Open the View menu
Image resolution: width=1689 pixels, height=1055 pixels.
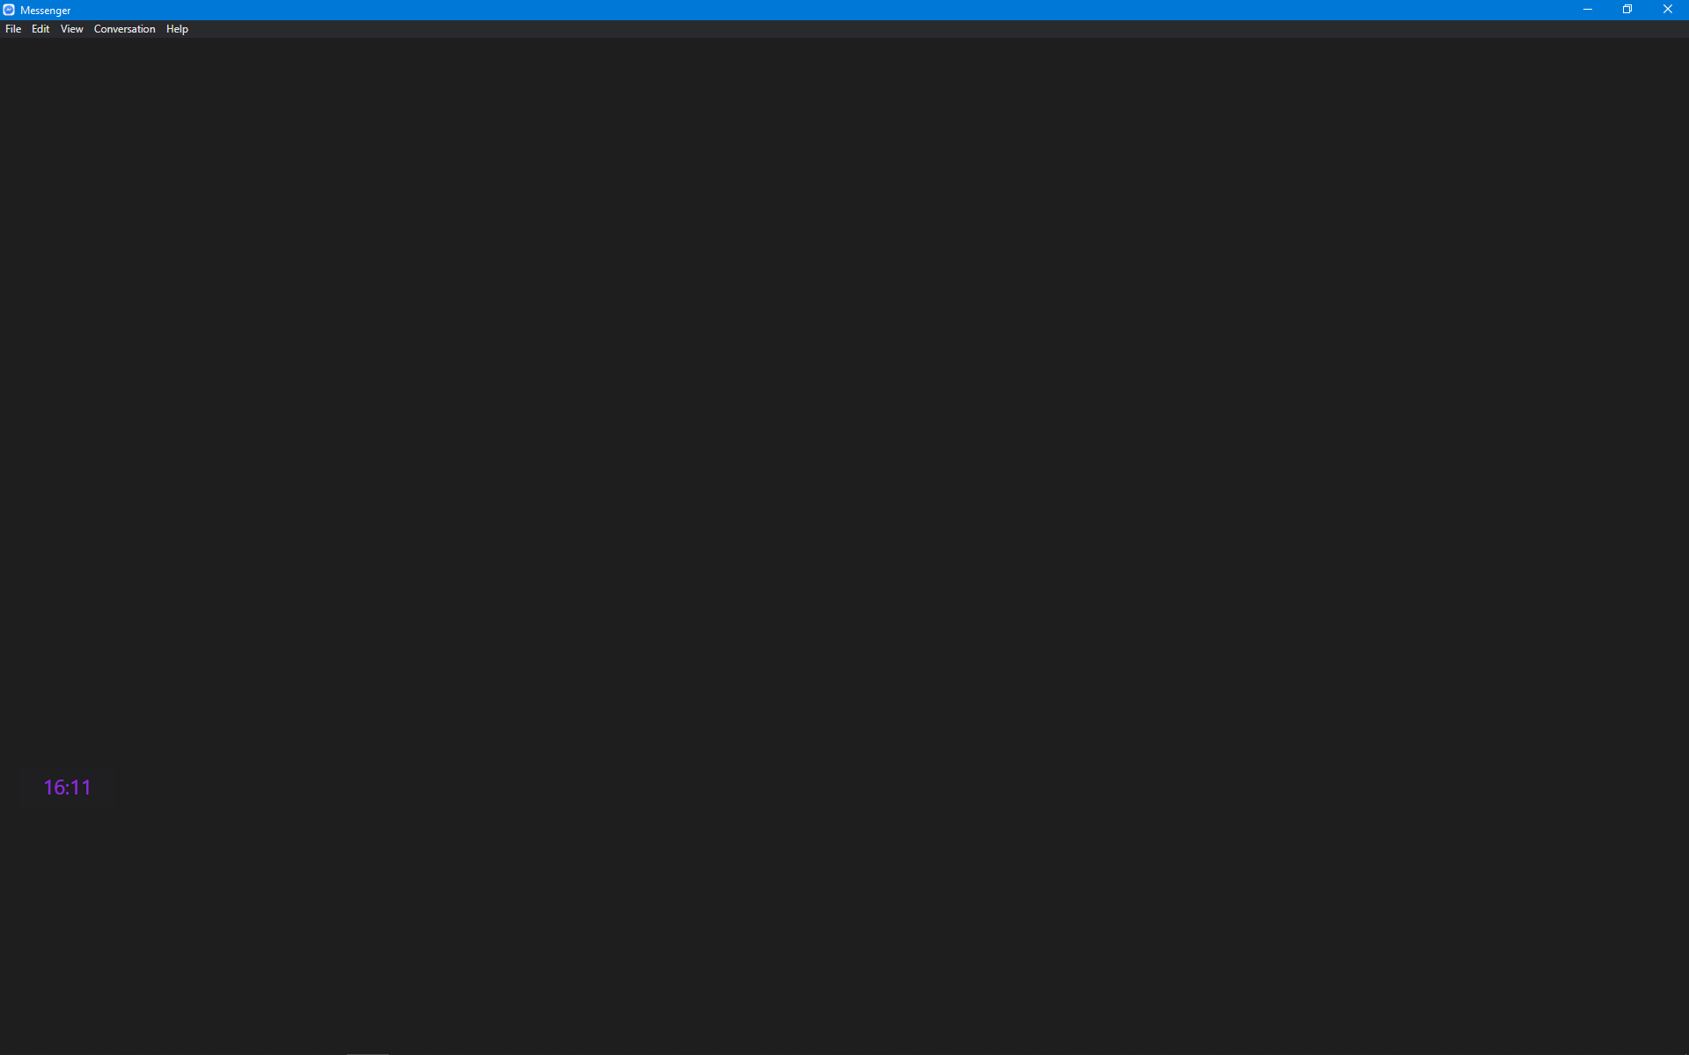point(71,29)
